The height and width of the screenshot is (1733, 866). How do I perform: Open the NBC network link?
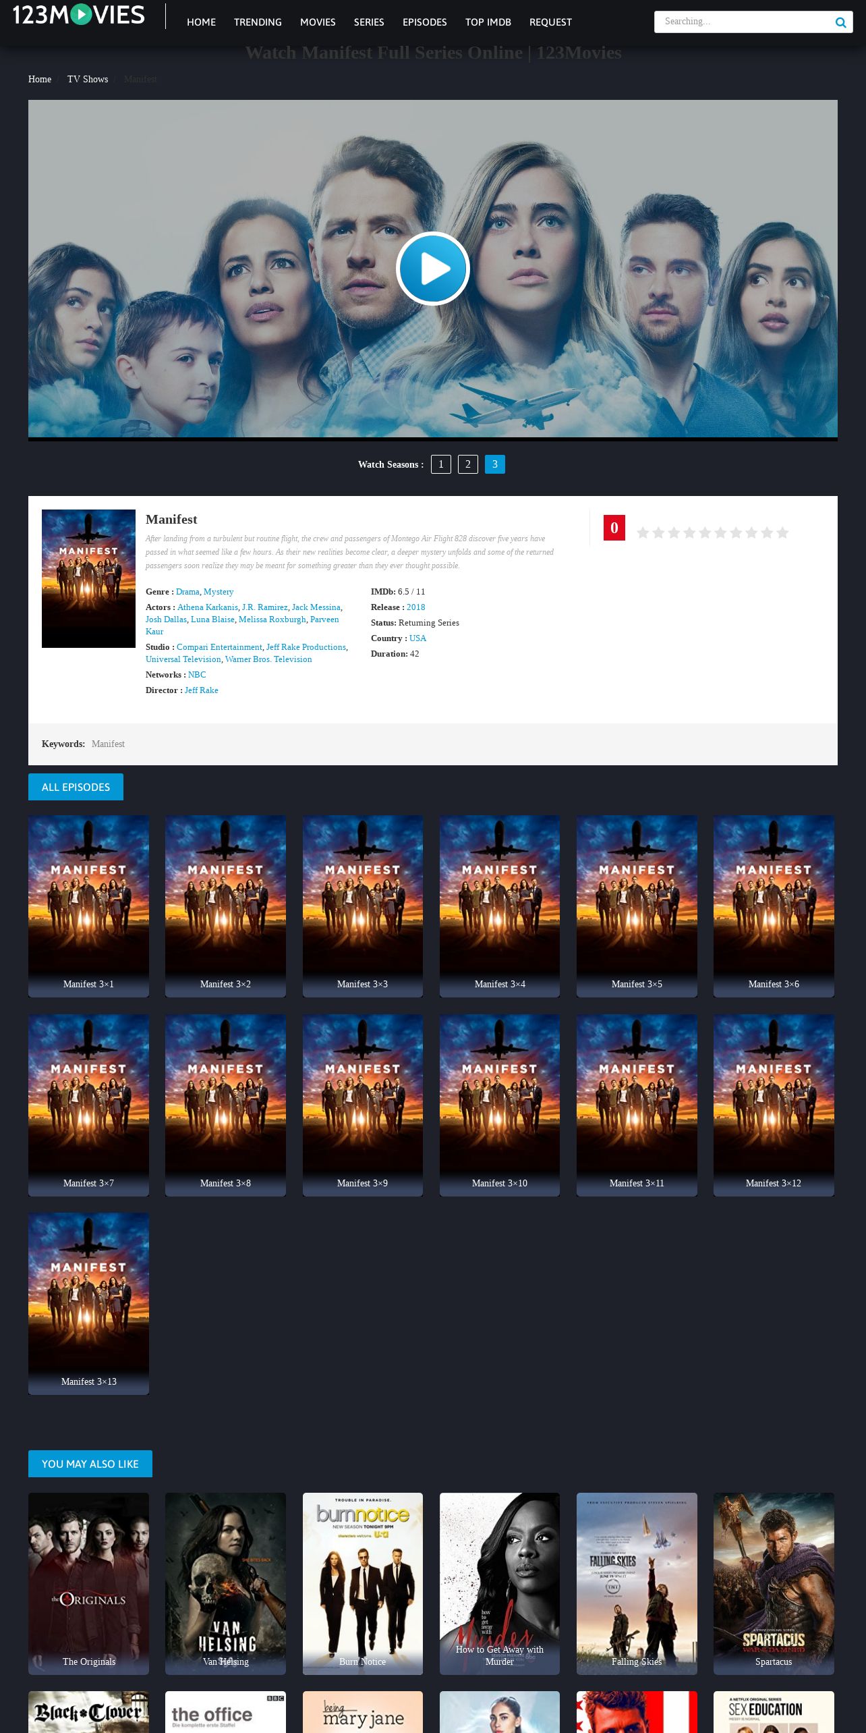(x=197, y=675)
